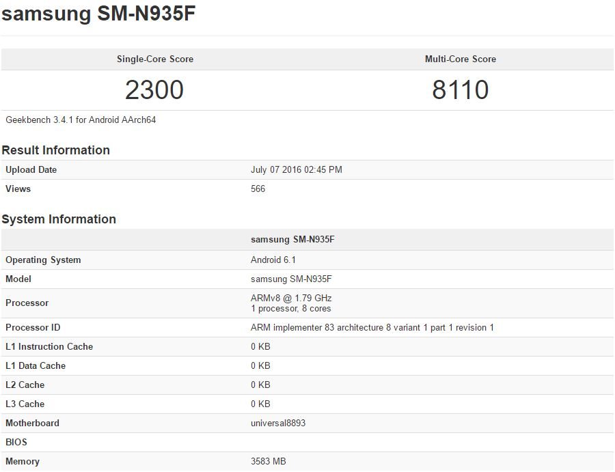Click the Model row's samsung SM-N935F value

pyautogui.click(x=291, y=279)
